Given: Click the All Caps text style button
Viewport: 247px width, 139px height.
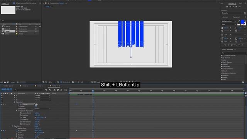Looking at the screenshot, I should tap(232, 46).
